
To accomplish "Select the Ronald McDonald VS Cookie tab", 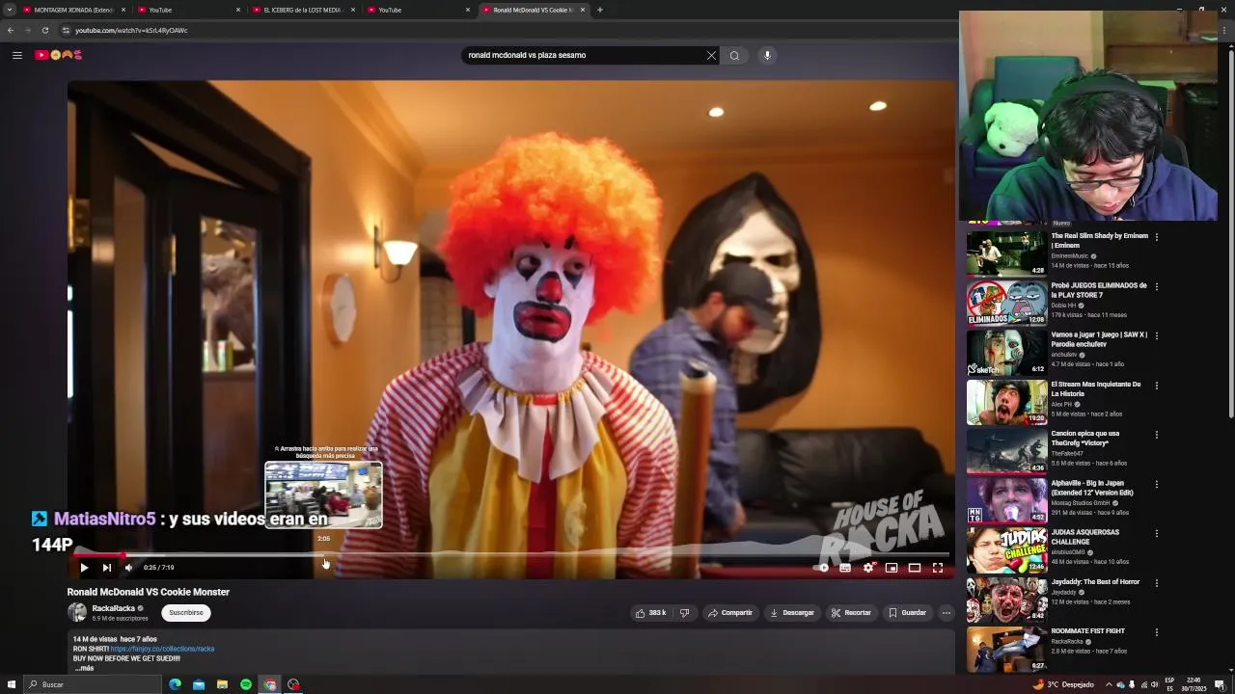I will 534,10.
